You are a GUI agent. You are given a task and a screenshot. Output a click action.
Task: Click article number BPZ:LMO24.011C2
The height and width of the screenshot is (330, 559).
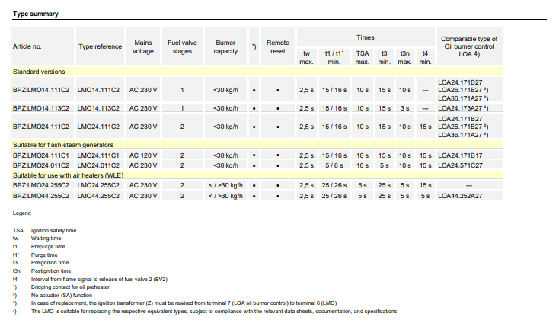coord(42,165)
